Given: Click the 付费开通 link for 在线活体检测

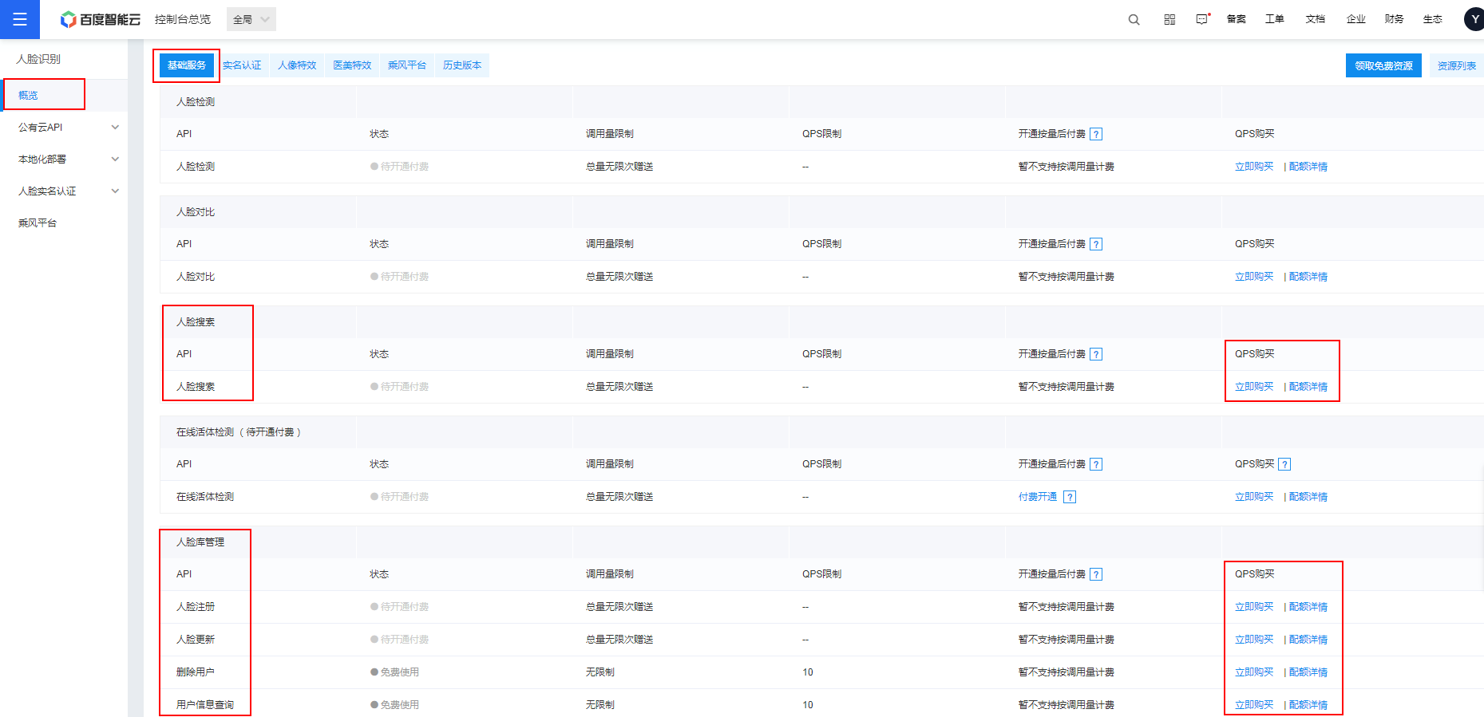Looking at the screenshot, I should point(1038,497).
